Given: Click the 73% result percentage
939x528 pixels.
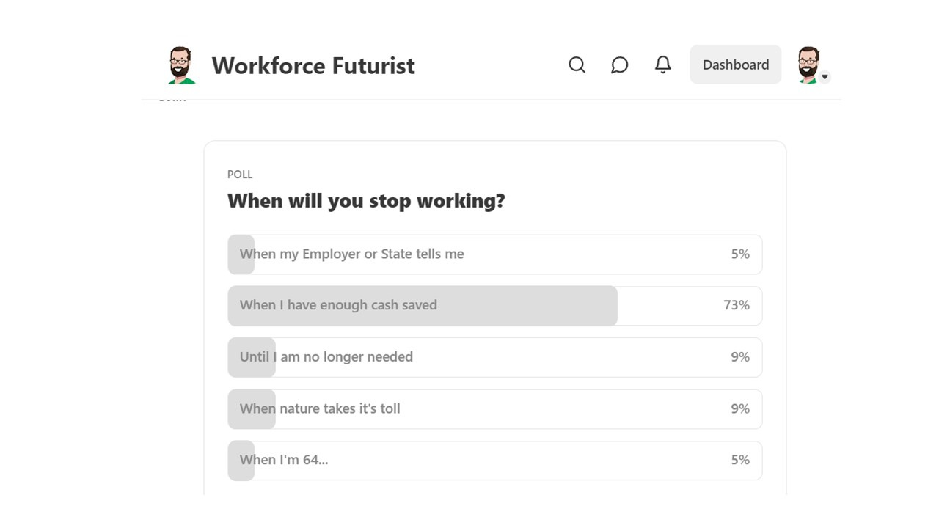Looking at the screenshot, I should click(737, 305).
